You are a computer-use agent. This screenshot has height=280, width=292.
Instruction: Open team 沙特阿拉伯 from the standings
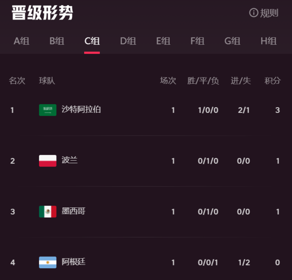tap(81, 110)
